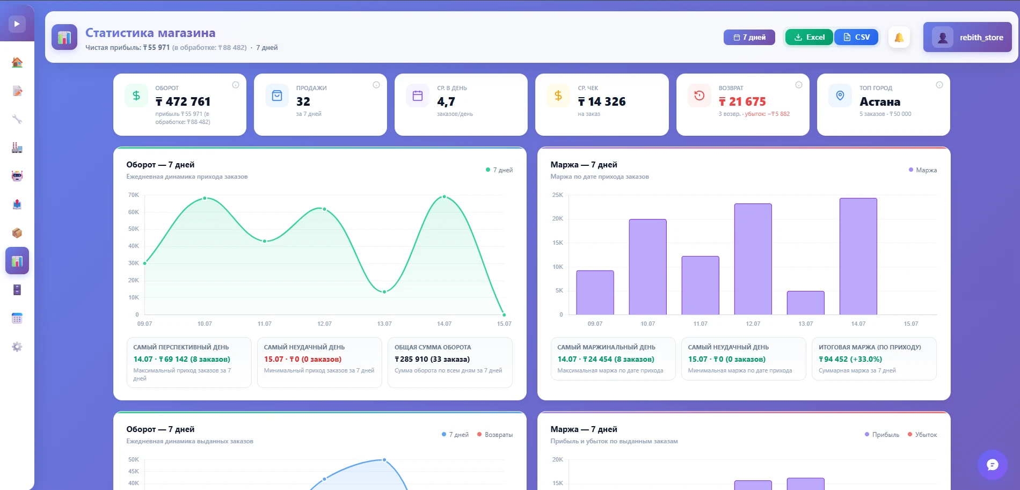
Task: Click the shopping bag icon on Продажи card
Action: (277, 96)
